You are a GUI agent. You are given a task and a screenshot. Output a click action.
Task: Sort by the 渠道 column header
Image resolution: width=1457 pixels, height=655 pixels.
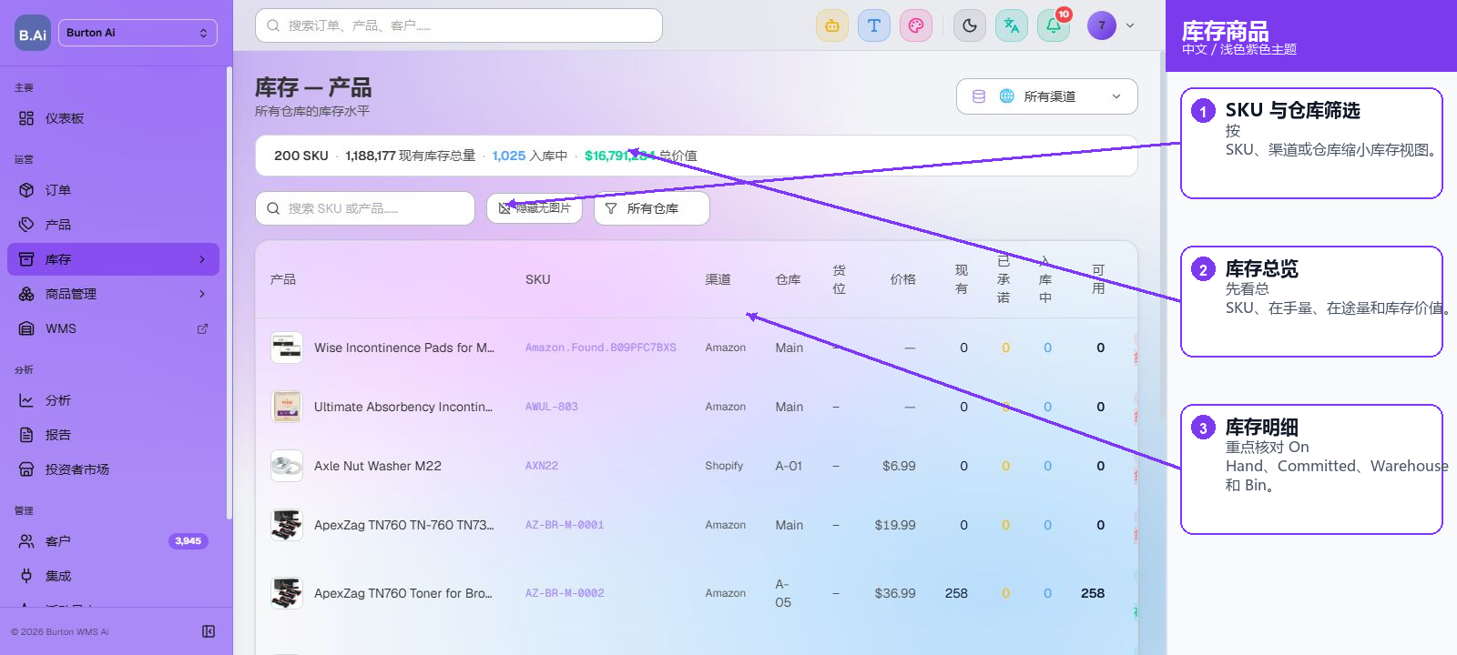point(718,279)
